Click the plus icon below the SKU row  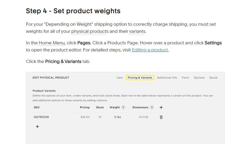pyautogui.click(x=37, y=126)
